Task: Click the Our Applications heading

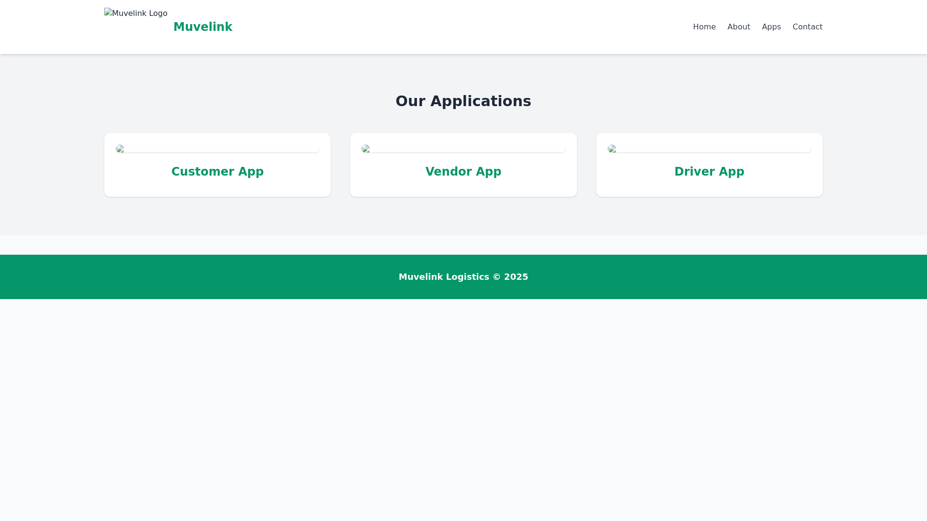Action: (463, 101)
